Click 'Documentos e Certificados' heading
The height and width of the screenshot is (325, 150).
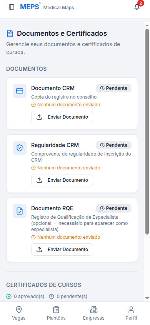[x=62, y=34]
